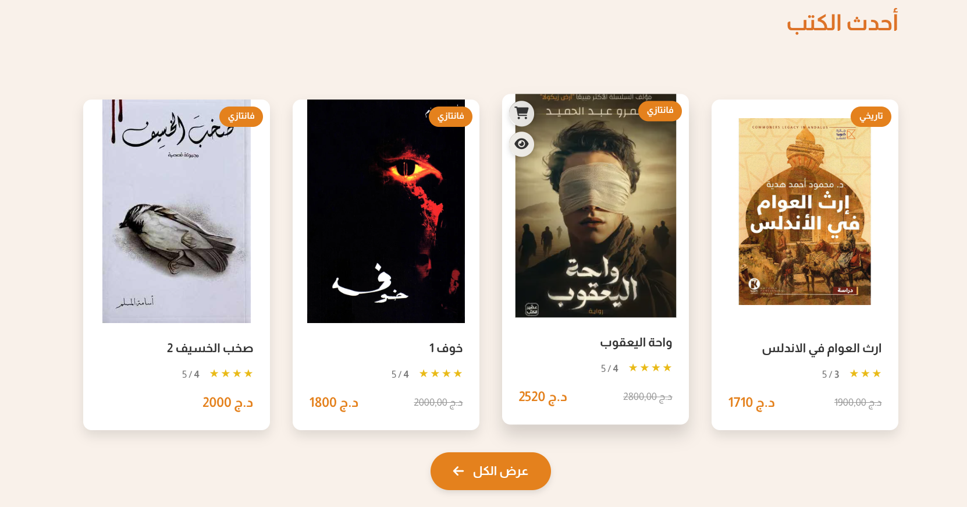This screenshot has height=507, width=967.
Task: Select the تاريخي category badge
Action: pos(871,116)
